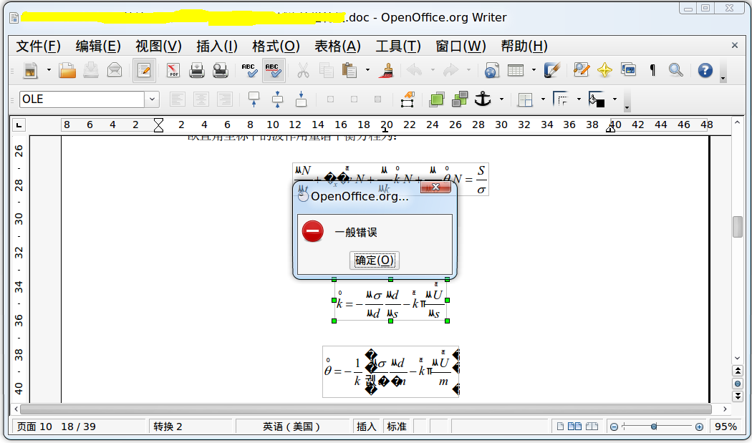Image resolution: width=752 pixels, height=443 pixels.
Task: Click the Line Style icon
Action: tap(561, 99)
